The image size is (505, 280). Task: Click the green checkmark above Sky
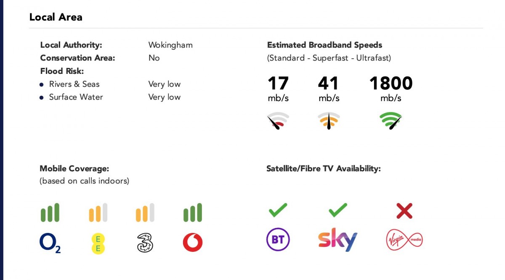pyautogui.click(x=338, y=210)
